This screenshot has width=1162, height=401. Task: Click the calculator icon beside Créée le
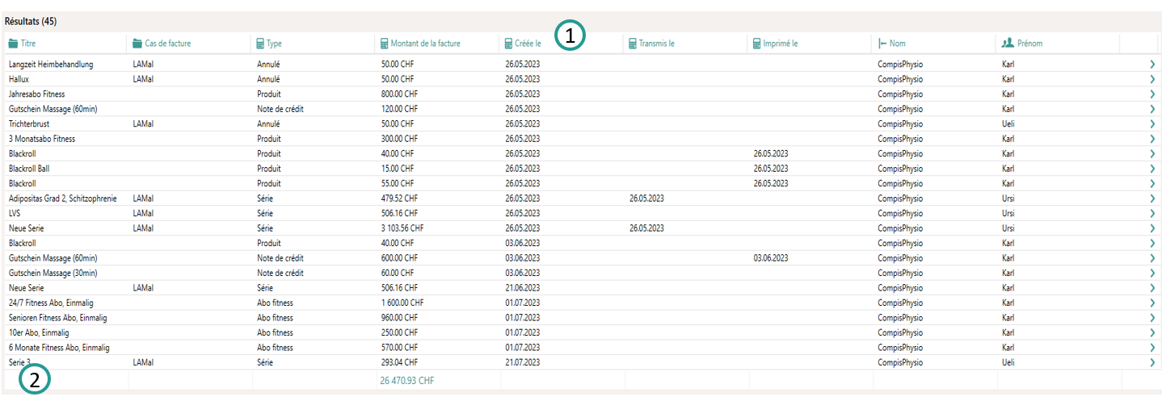[508, 44]
